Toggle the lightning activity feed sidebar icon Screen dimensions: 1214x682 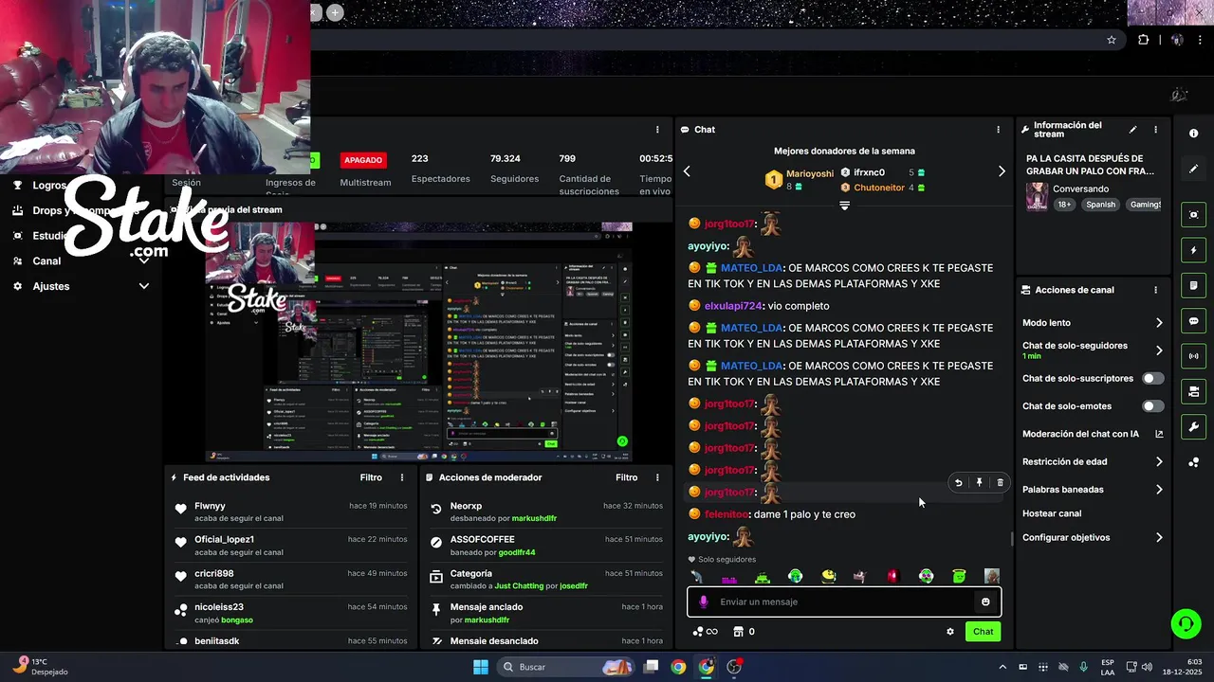pyautogui.click(x=1193, y=251)
